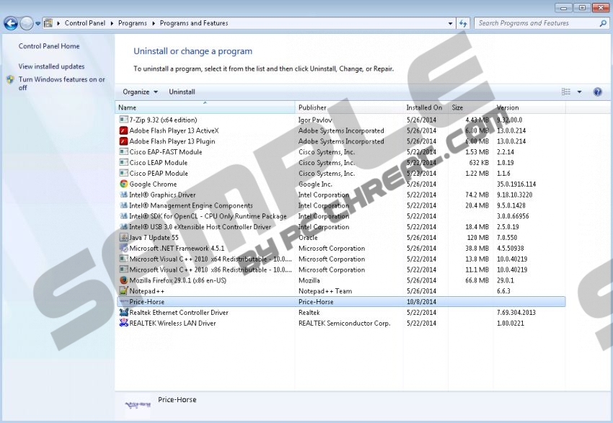
Task: Open the Control Panel Home link
Action: (x=49, y=46)
